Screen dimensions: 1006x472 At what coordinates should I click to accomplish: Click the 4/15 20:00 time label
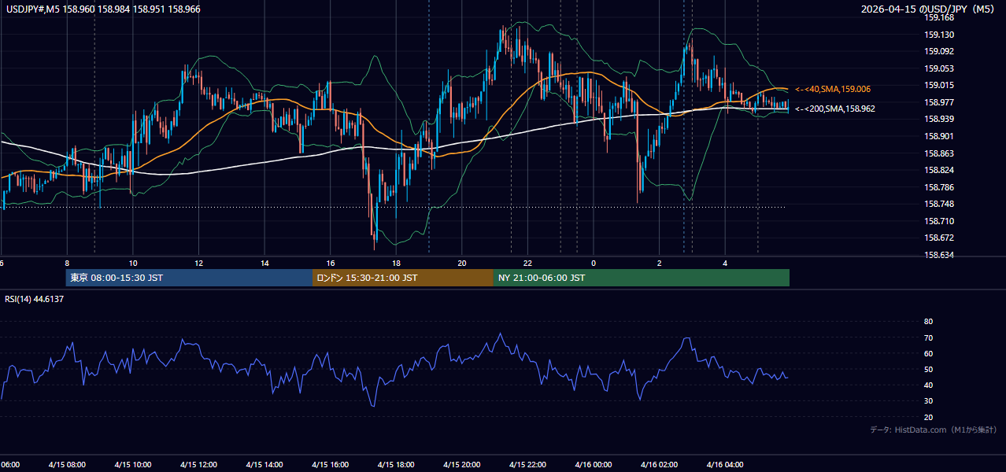click(x=461, y=465)
